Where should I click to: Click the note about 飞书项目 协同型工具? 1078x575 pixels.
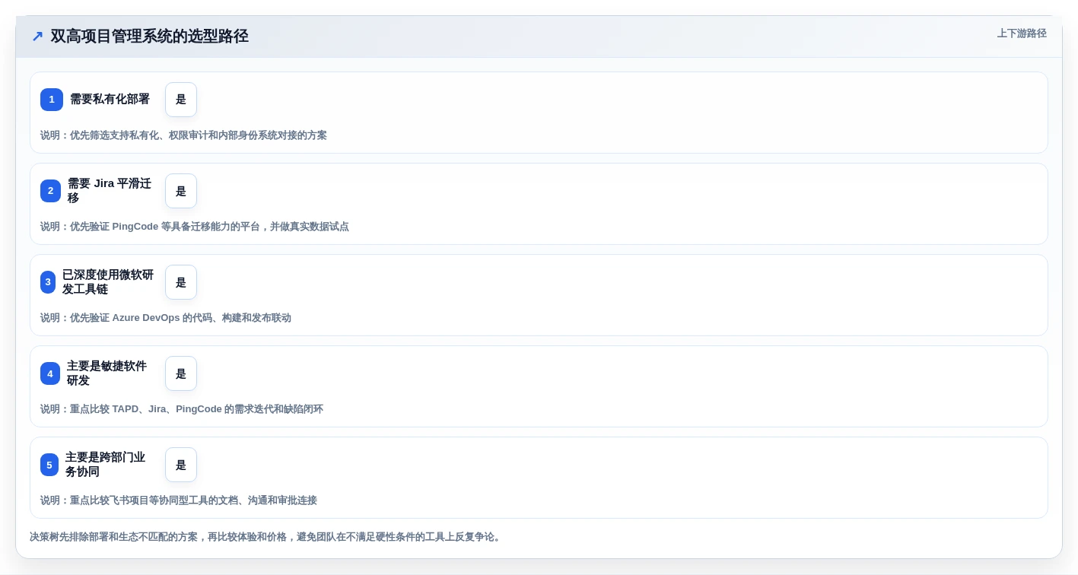pos(179,500)
